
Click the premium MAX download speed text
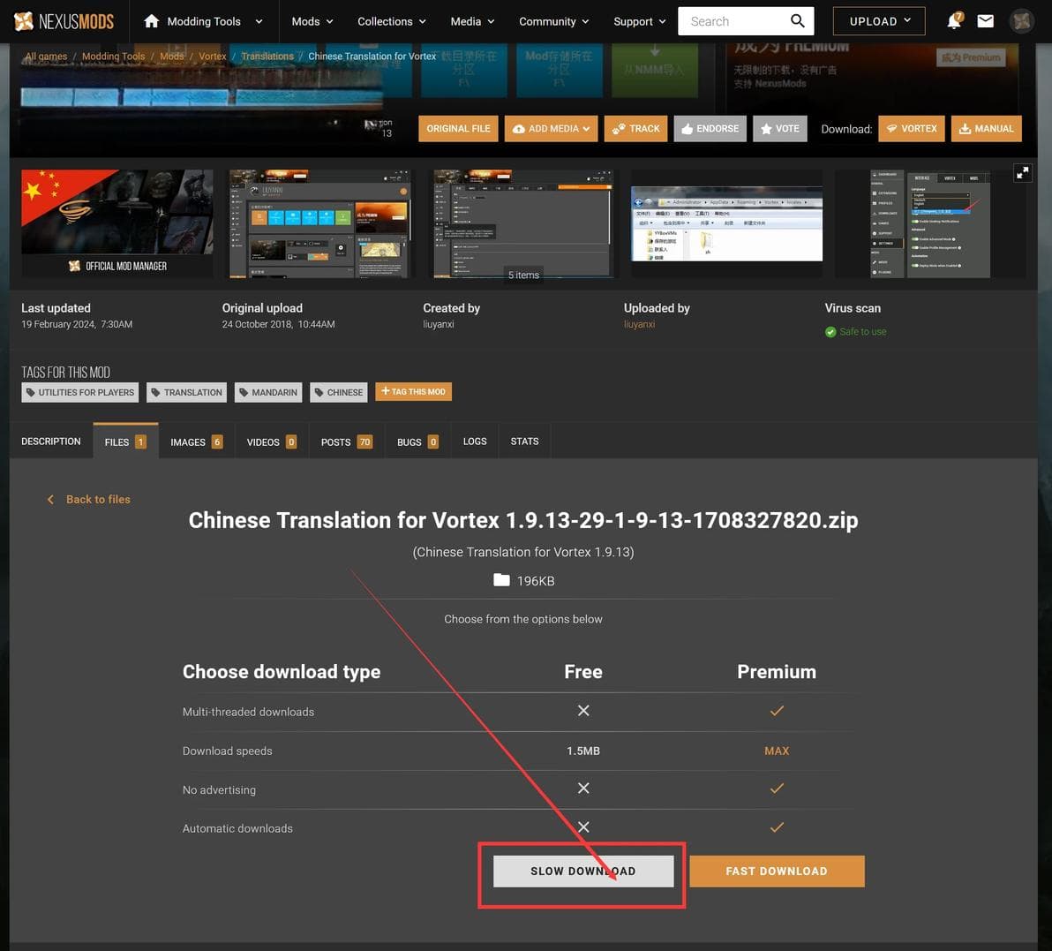[x=777, y=751]
